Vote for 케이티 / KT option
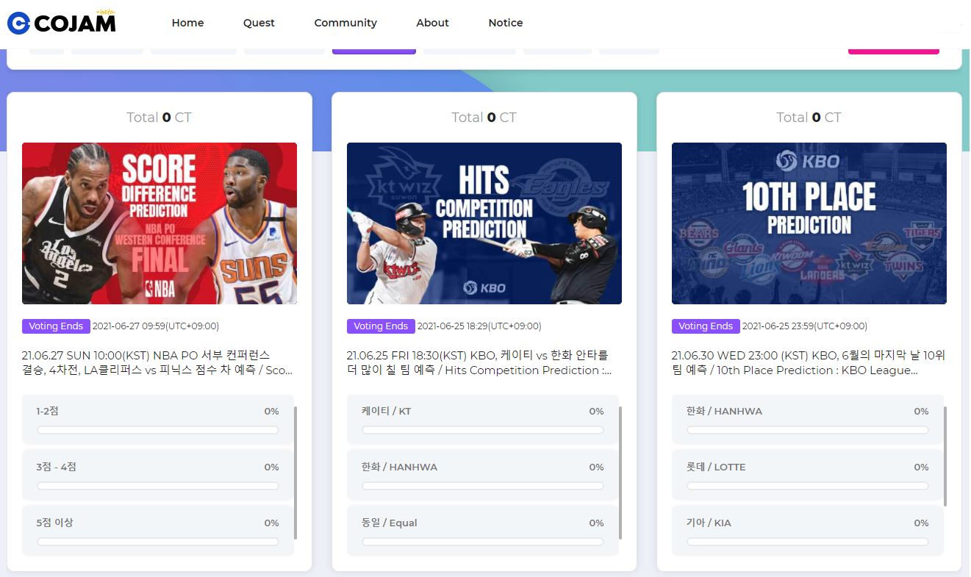 pyautogui.click(x=482, y=420)
